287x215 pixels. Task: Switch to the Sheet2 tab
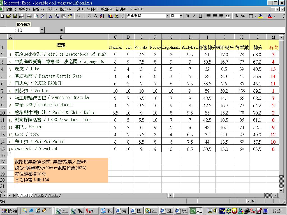point(39,195)
